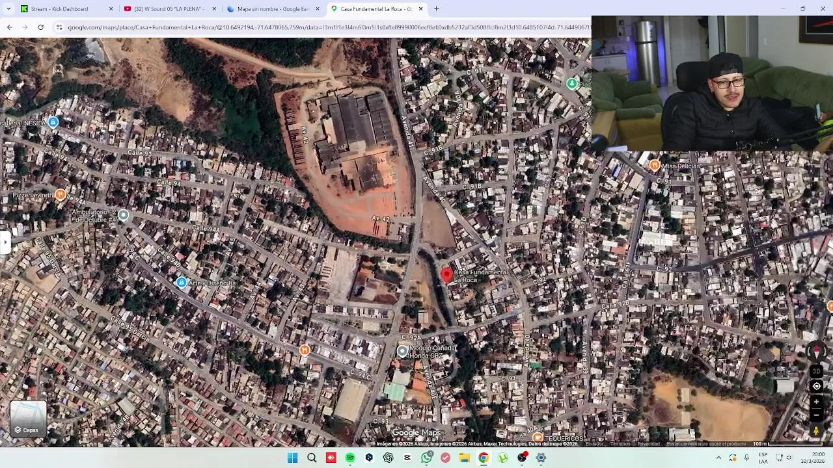Open OBS Studio from the taskbar
Image resolution: width=833 pixels, height=468 pixels.
(x=522, y=458)
